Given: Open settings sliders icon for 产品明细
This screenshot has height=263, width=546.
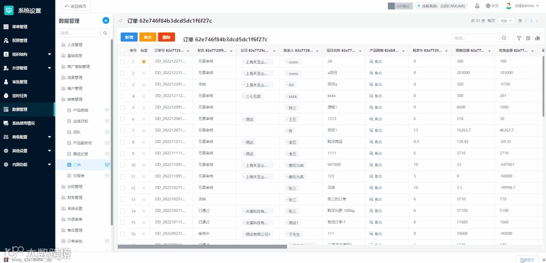Looking at the screenshot, I should tap(107, 110).
